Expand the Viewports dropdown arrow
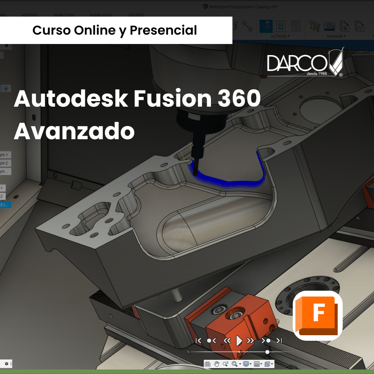The width and height of the screenshot is (374, 374). click(x=272, y=364)
